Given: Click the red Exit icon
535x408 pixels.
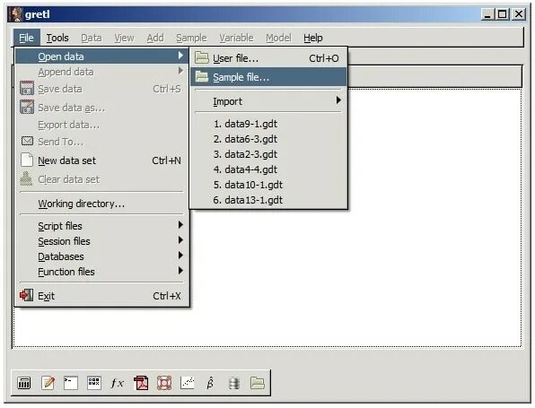Looking at the screenshot, I should pyautogui.click(x=27, y=295).
